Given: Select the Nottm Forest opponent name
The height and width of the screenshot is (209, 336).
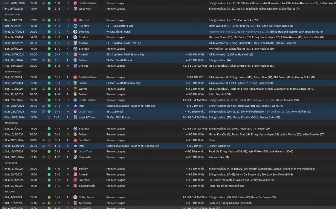Looking at the screenshot, I should point(86,197).
